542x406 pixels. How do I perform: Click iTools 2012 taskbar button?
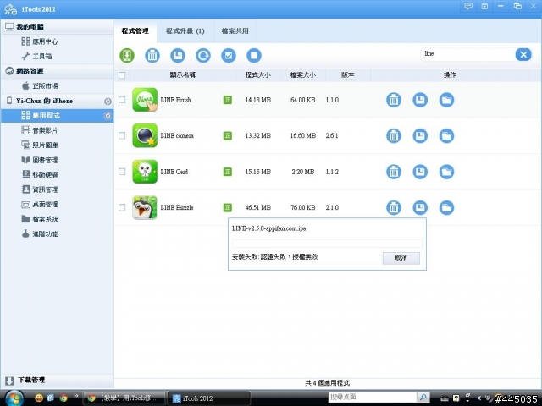pyautogui.click(x=209, y=398)
